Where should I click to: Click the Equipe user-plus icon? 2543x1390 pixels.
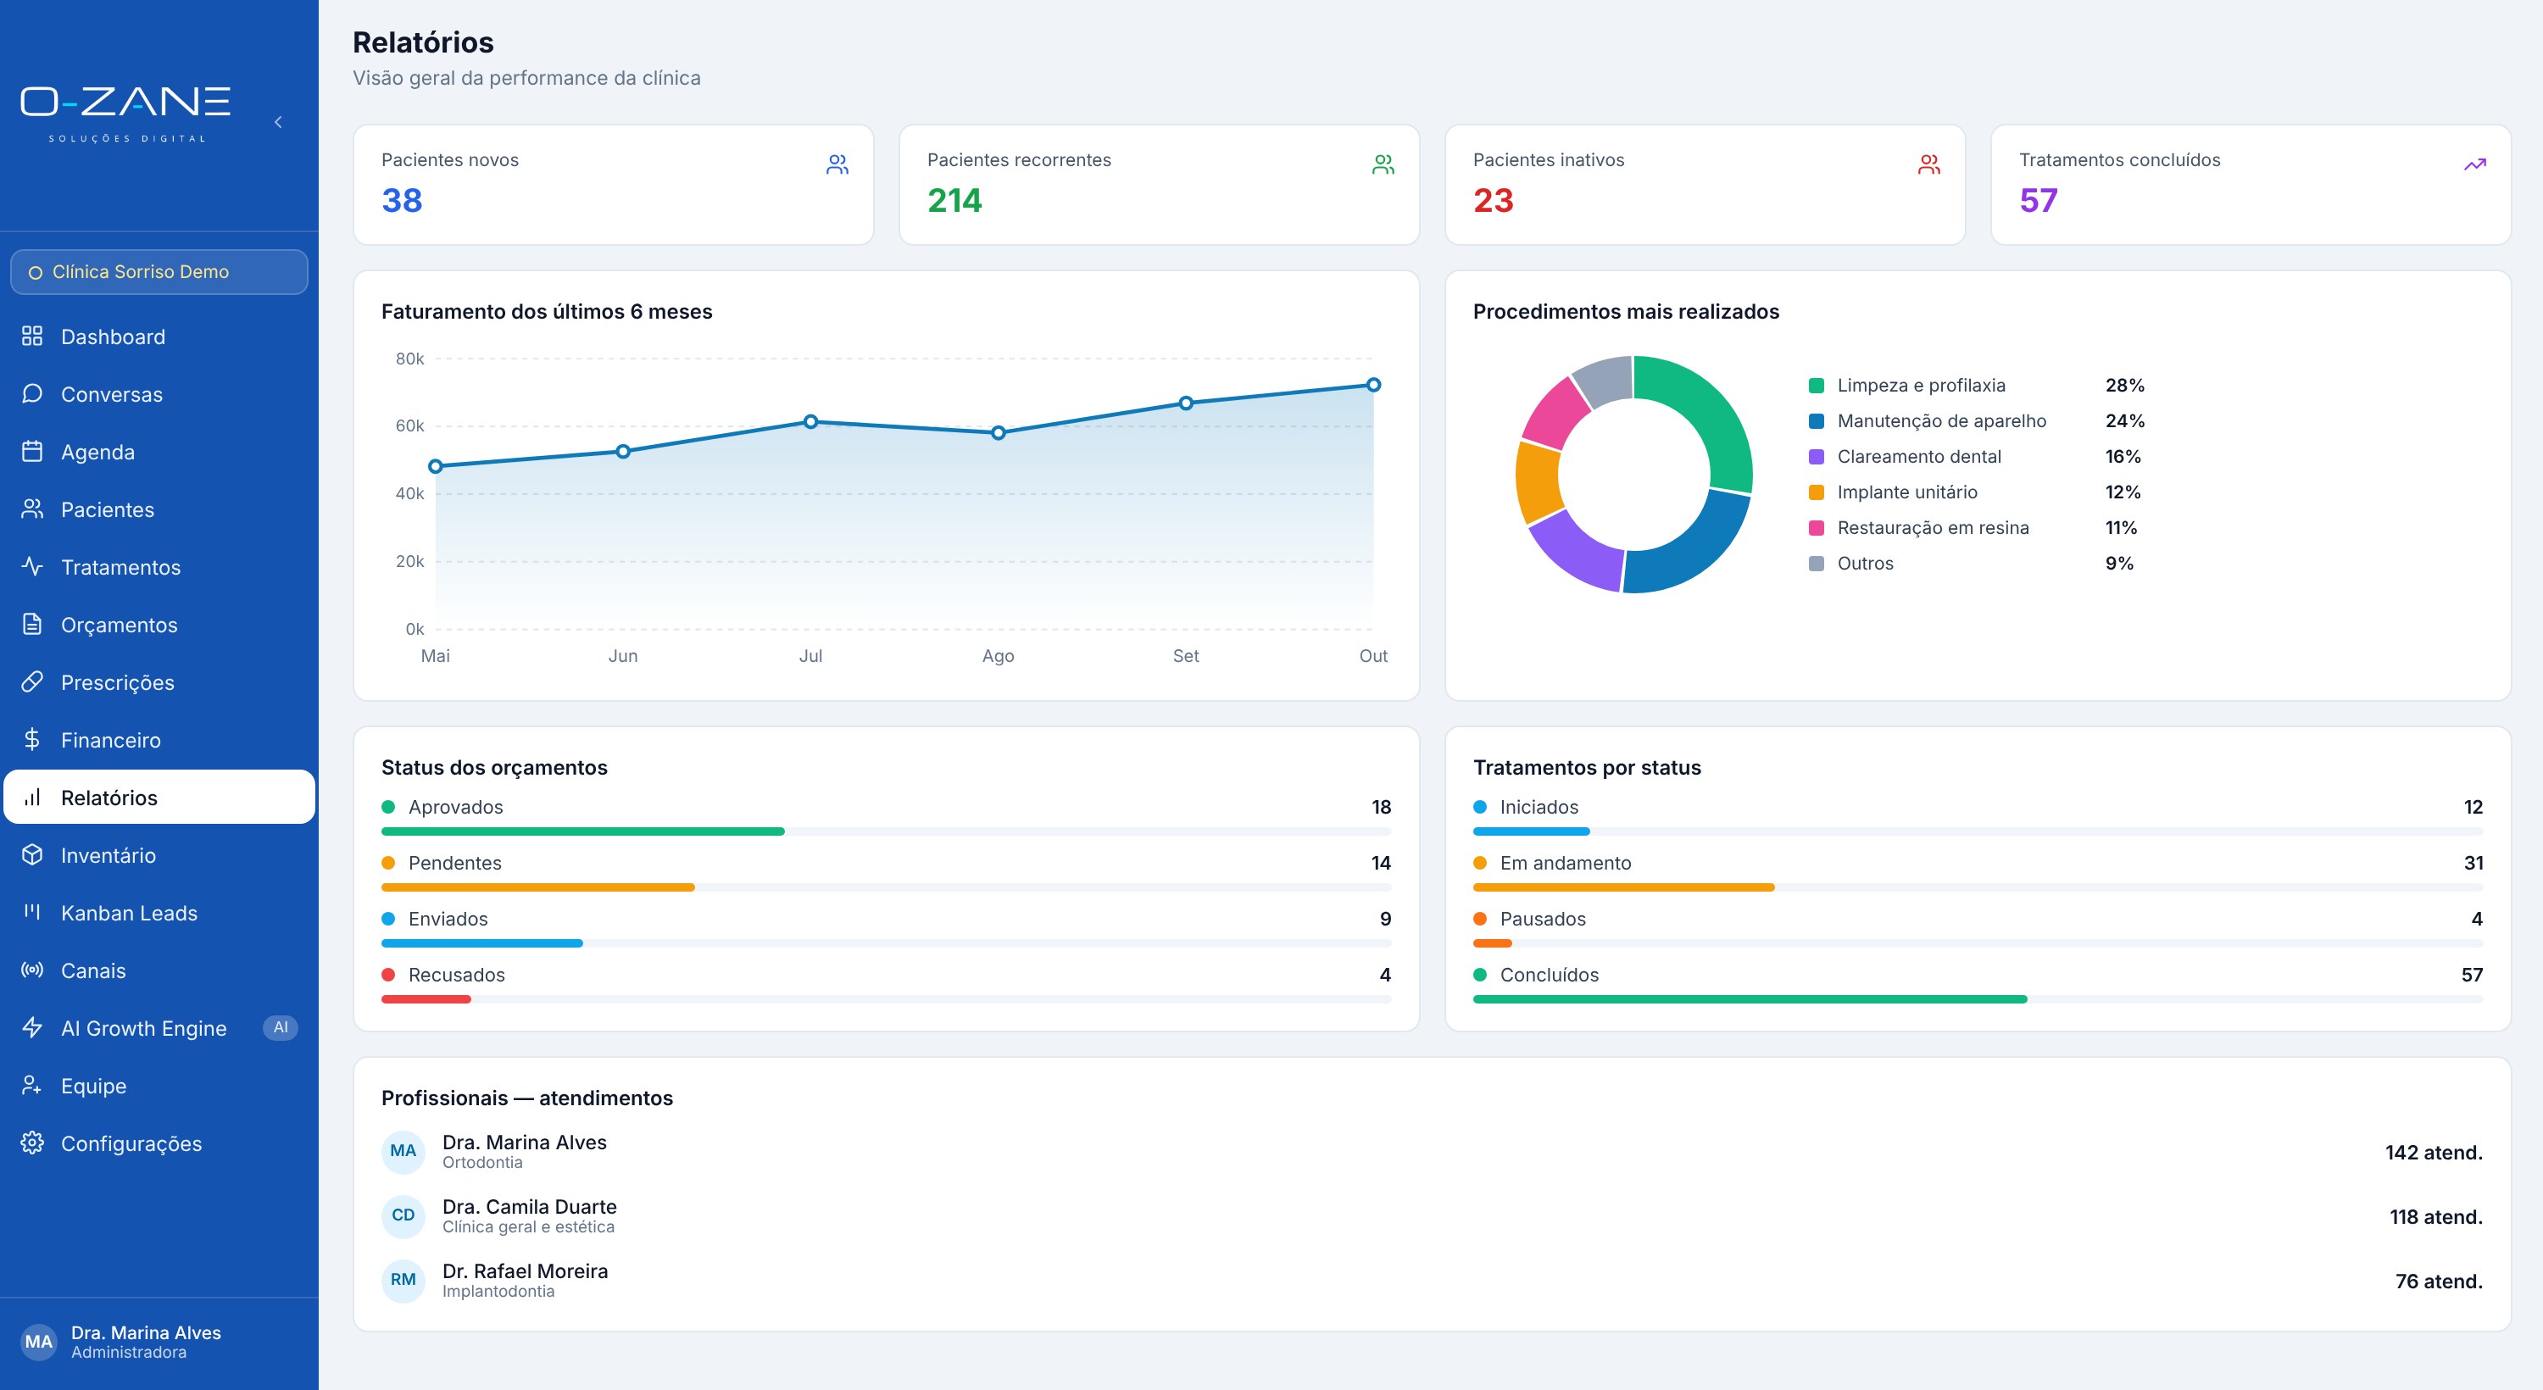[32, 1086]
